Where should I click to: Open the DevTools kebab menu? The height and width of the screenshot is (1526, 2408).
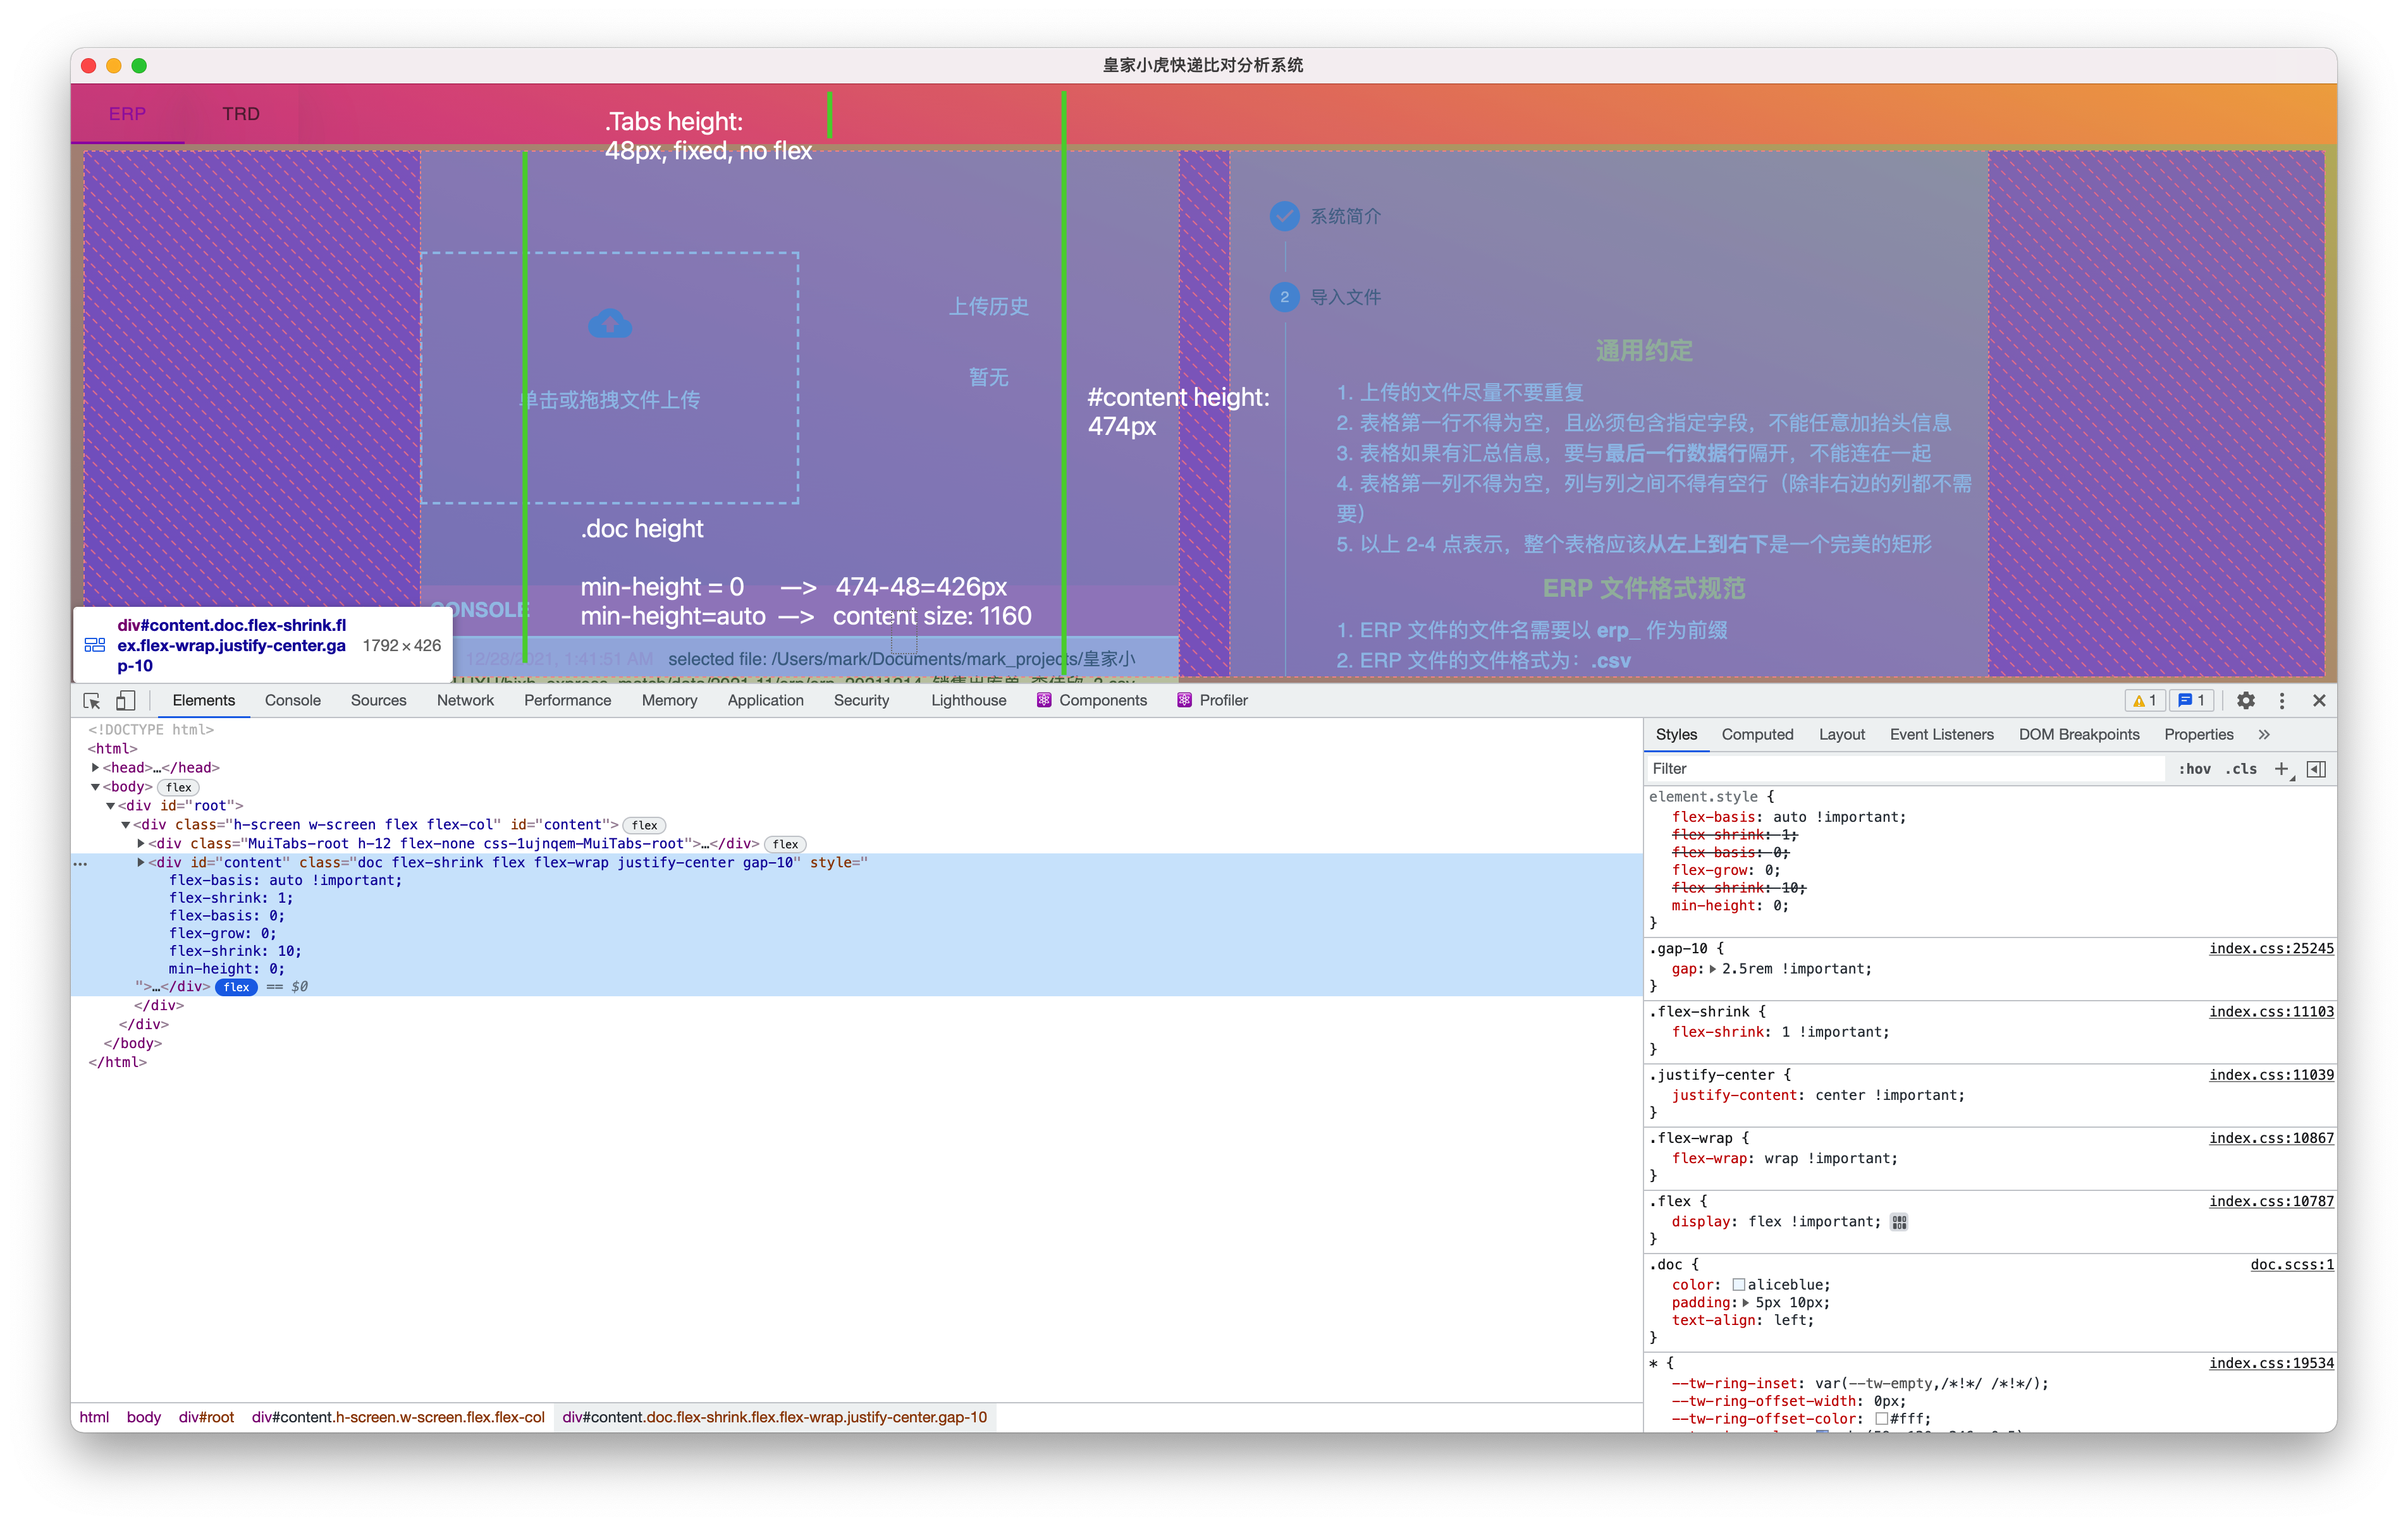(x=2282, y=701)
